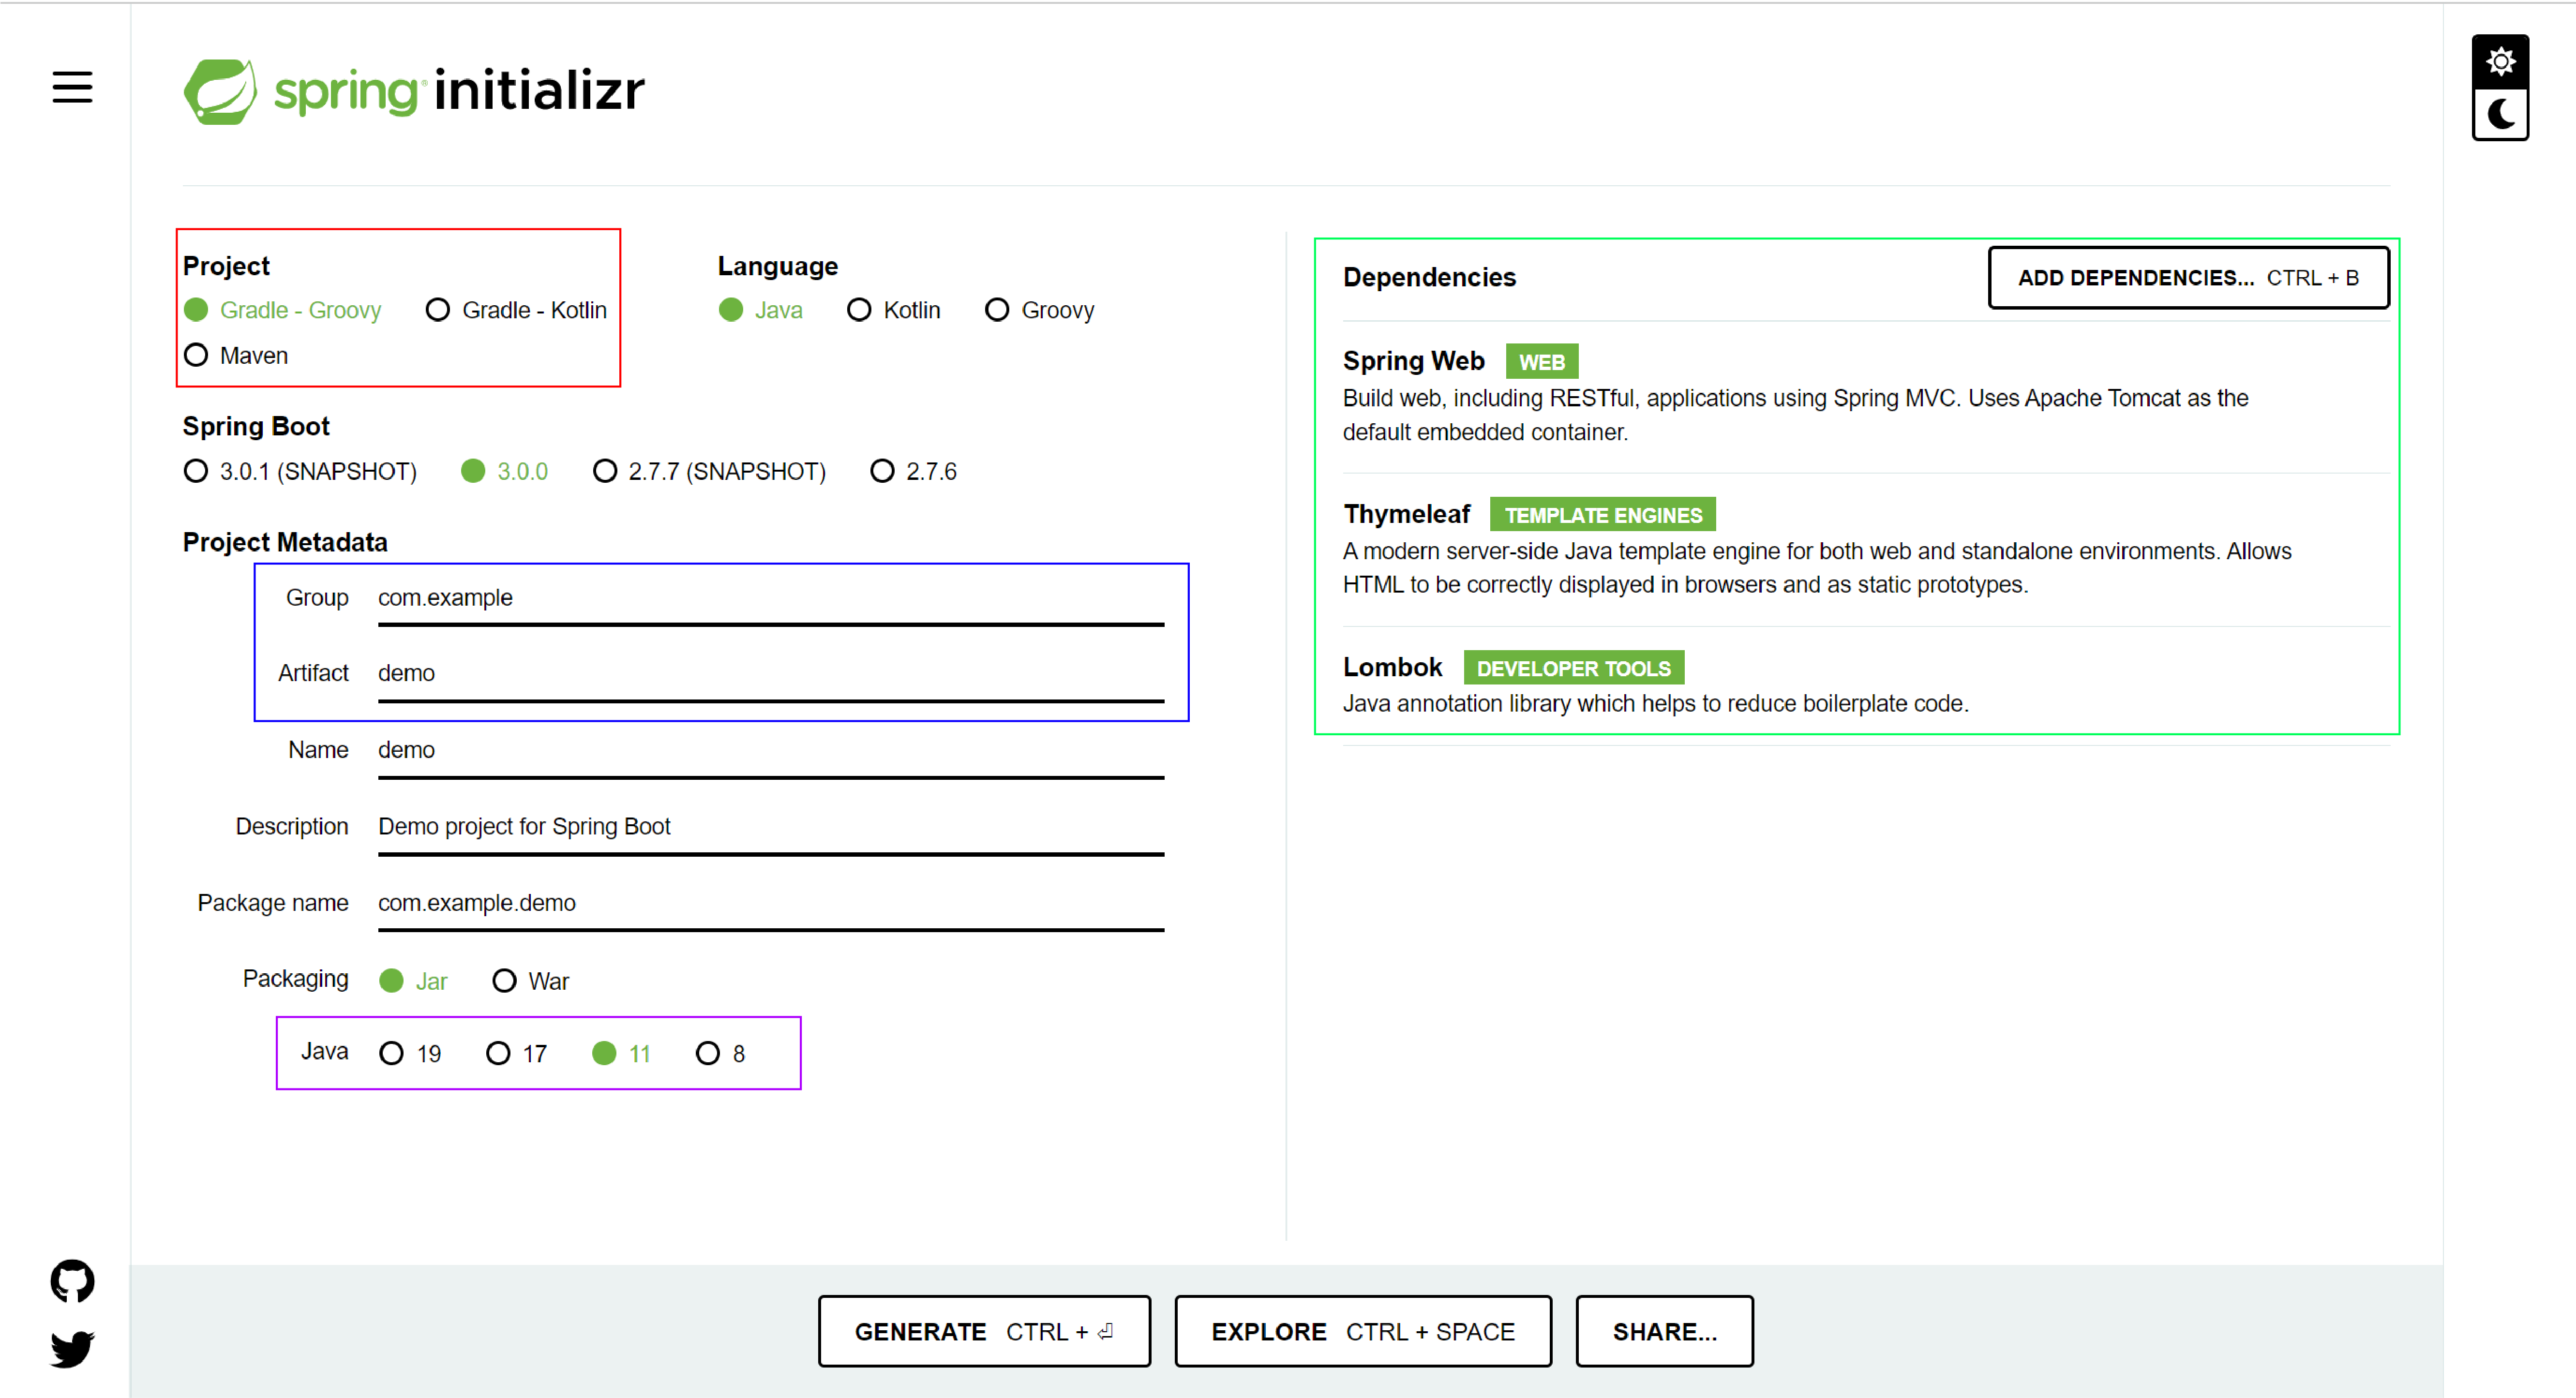This screenshot has height=1398, width=2576.
Task: Select Kotlin as the language
Action: 859,310
